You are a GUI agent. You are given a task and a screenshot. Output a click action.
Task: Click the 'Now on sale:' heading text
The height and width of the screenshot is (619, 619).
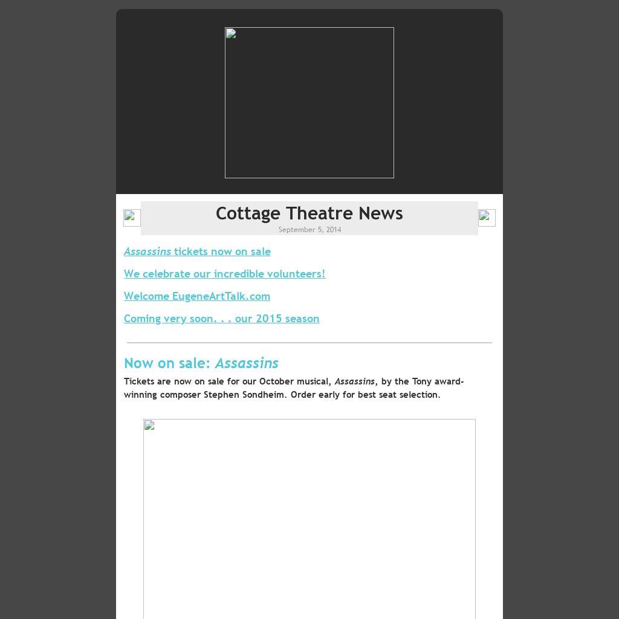tap(167, 363)
